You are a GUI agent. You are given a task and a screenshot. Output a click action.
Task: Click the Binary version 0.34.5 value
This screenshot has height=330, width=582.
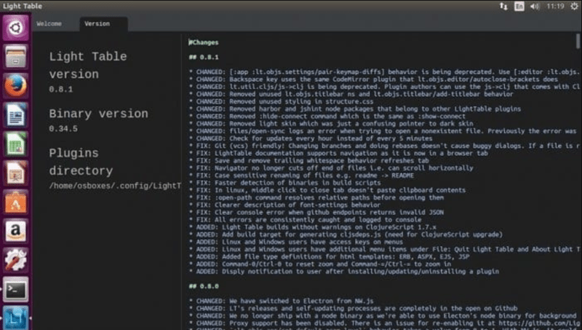coord(63,129)
